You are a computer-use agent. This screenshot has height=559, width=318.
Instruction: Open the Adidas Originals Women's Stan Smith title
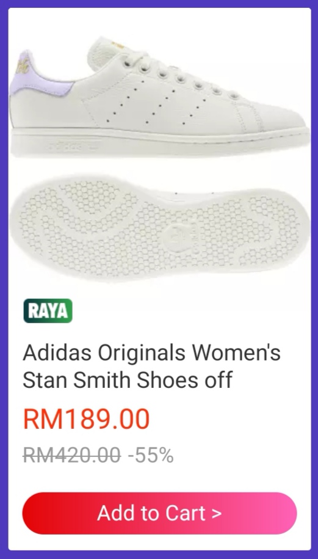pos(152,366)
